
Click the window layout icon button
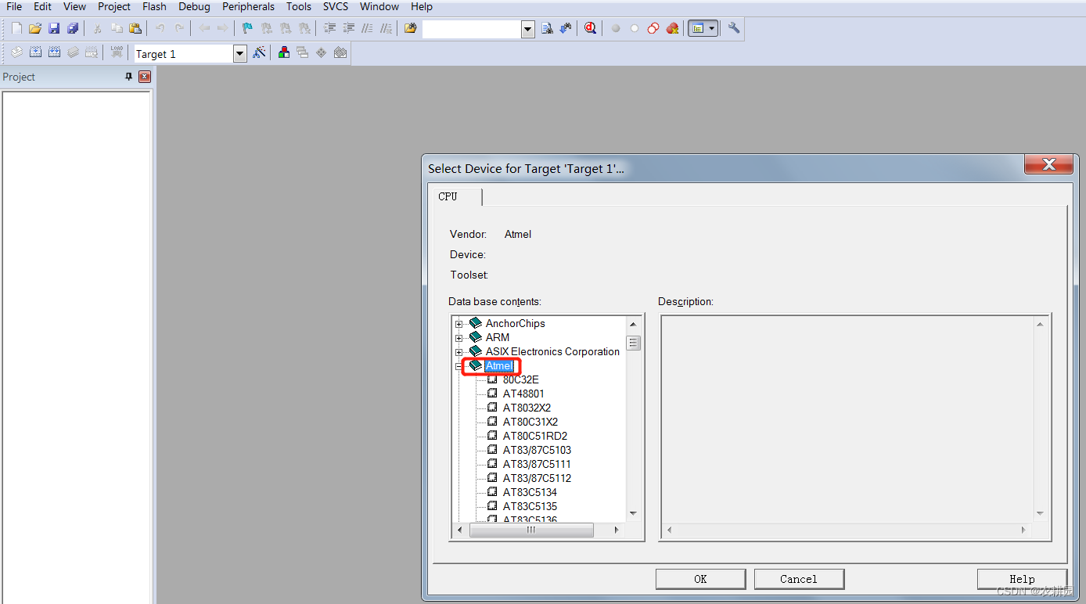tap(698, 28)
